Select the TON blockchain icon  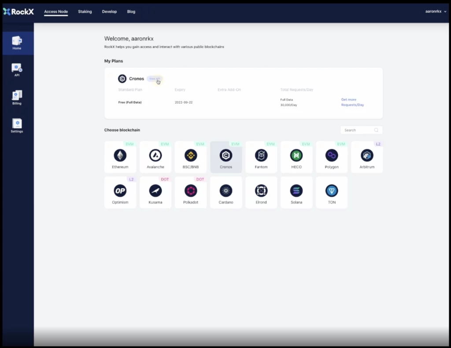coord(332,191)
